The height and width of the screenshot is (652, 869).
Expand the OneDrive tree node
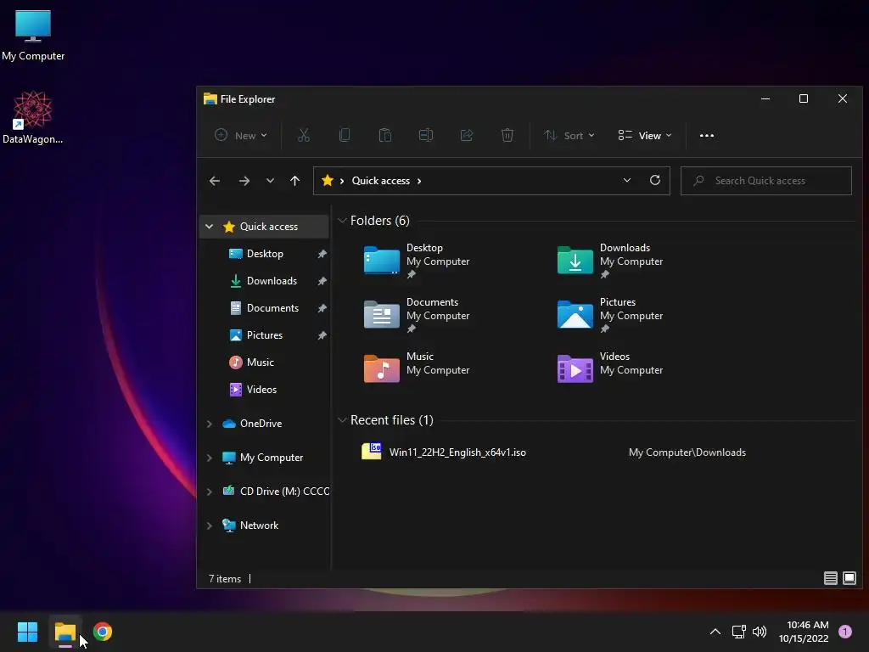click(x=209, y=424)
